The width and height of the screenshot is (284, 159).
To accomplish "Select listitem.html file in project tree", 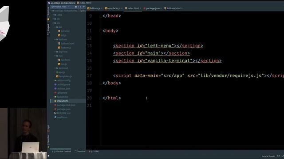I will click(66, 43).
